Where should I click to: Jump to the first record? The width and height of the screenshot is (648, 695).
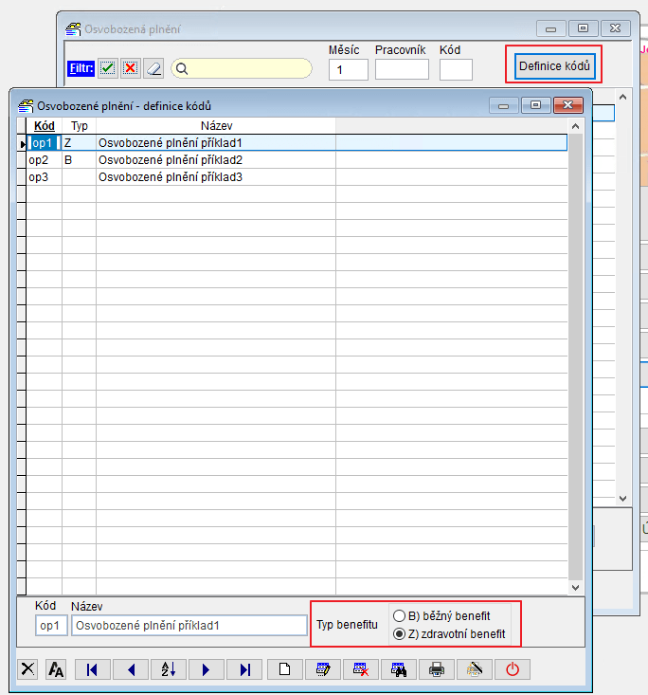click(93, 668)
